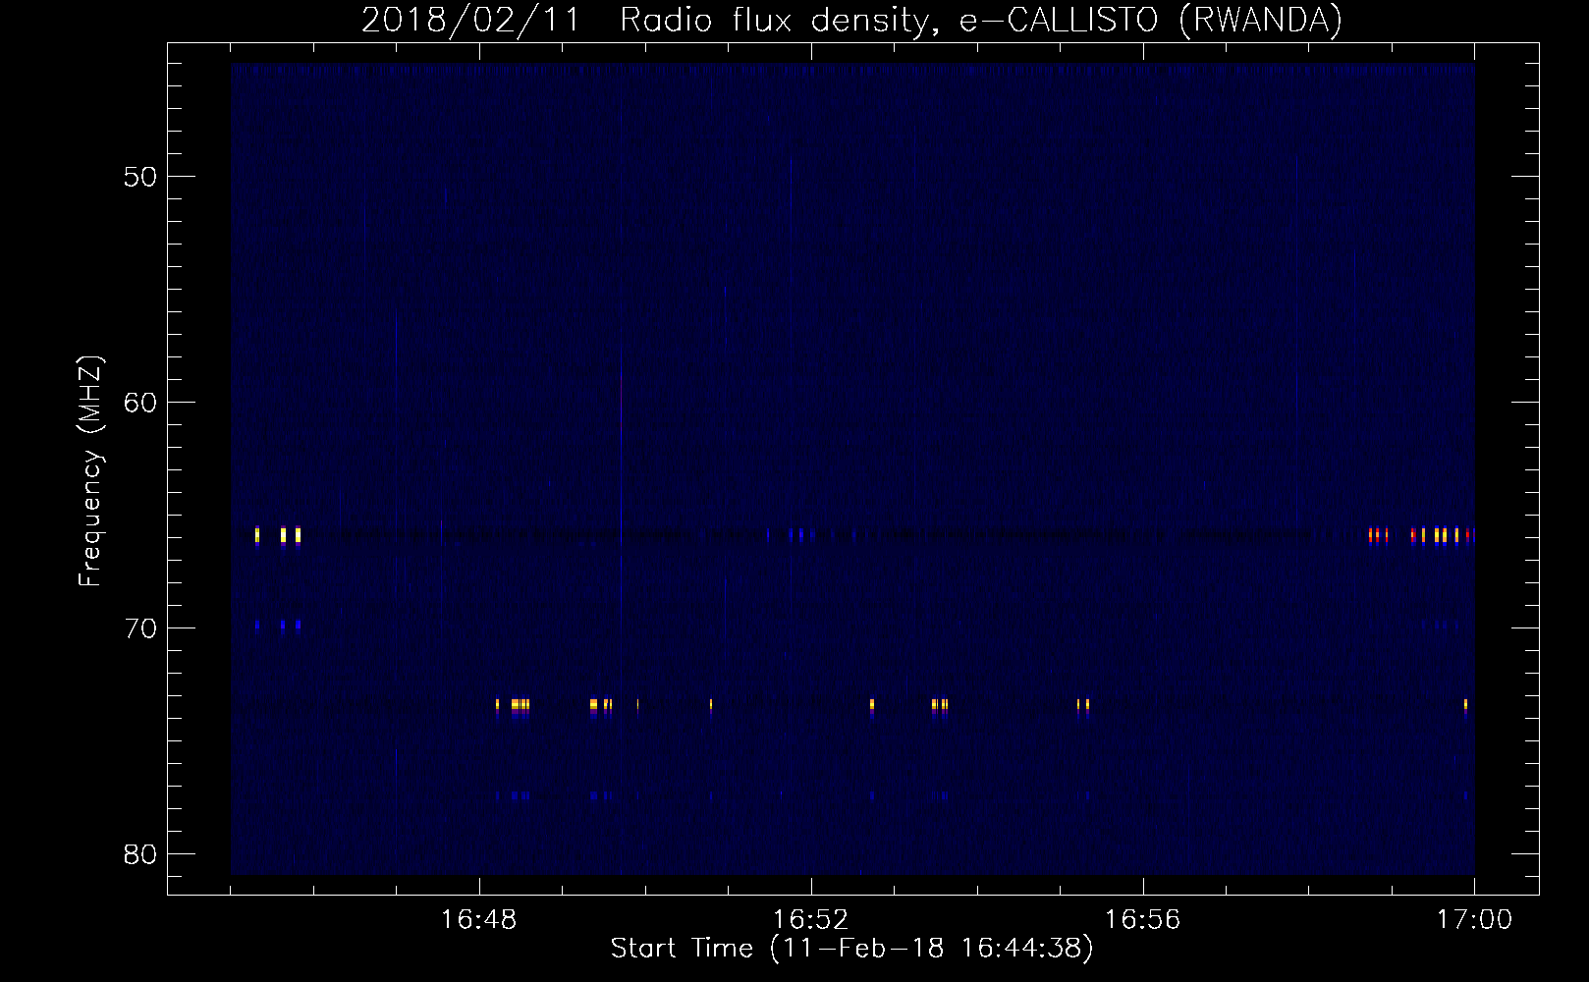Click the 16:52 time tick label
Image resolution: width=1589 pixels, height=982 pixels.
tap(811, 920)
